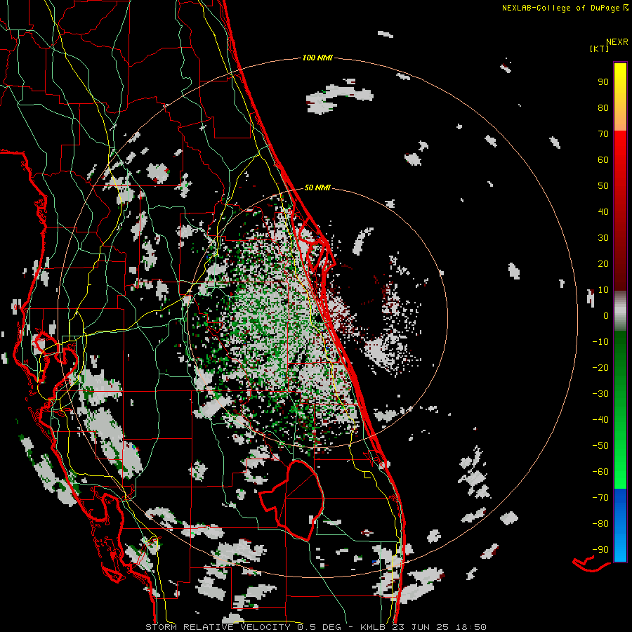Click the 100 NMI range ring label
The height and width of the screenshot is (632, 632).
click(x=317, y=58)
